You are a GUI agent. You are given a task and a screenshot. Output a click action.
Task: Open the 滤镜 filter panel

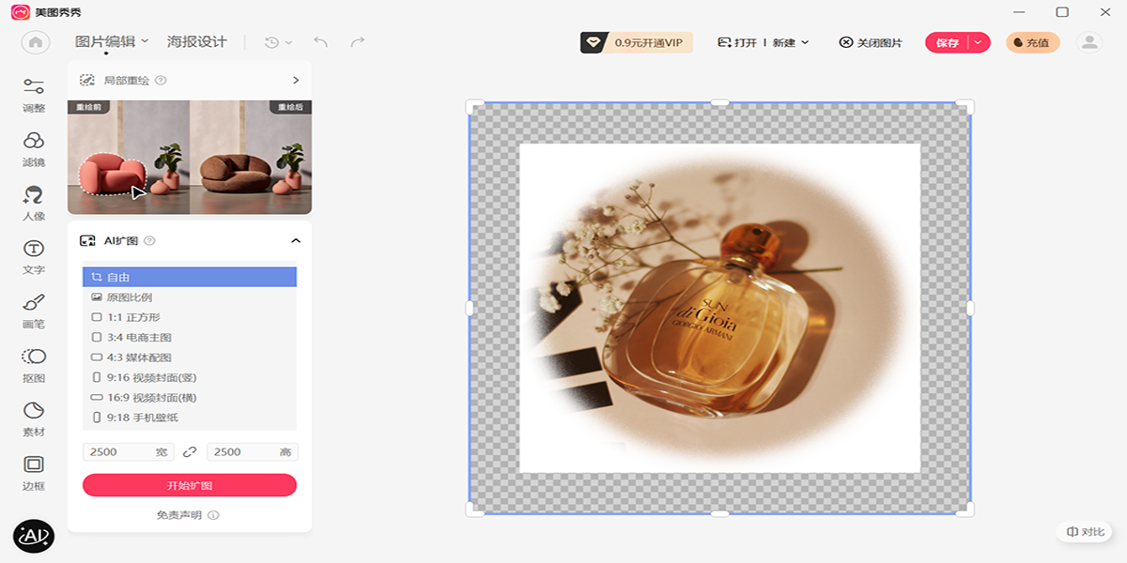coord(34,149)
